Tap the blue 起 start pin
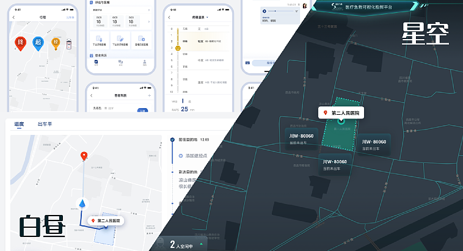 pos(38,43)
